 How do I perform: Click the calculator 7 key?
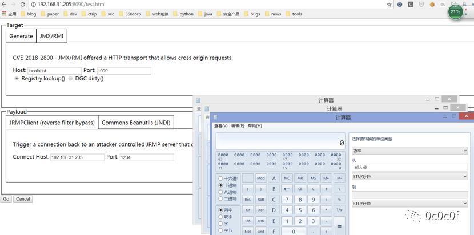pyautogui.click(x=287, y=200)
